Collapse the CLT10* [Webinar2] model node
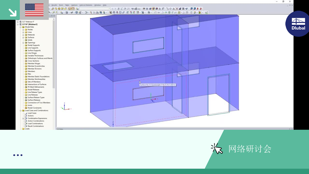Screen dimensions: 309x174 (x=18, y=24)
